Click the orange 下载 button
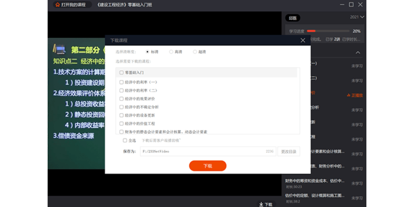 [208, 166]
